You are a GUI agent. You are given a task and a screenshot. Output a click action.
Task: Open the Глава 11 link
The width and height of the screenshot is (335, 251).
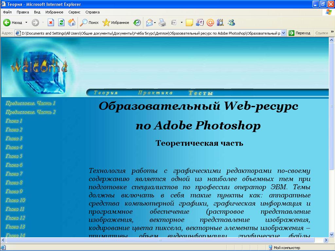pos(15,209)
